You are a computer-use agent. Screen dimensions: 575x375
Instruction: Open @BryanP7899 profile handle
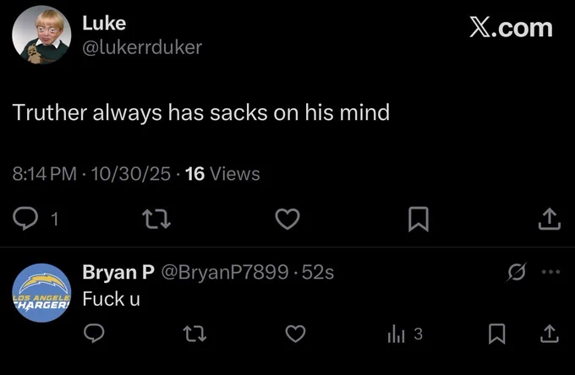pos(224,272)
